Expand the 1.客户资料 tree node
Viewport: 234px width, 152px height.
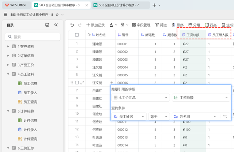point(8,46)
